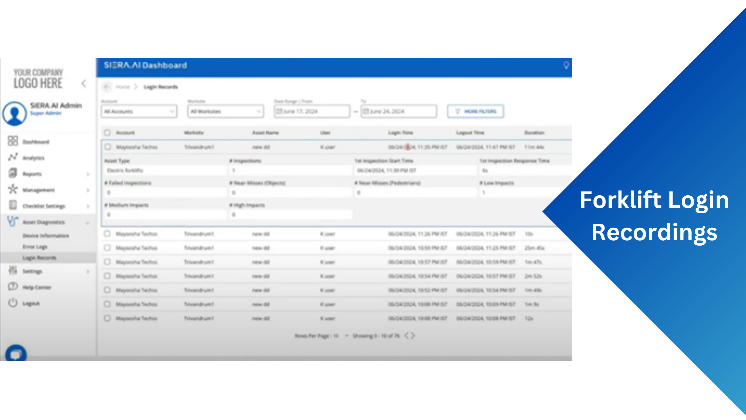
Task: Expand the Checklist Settings submenu arrow
Action: (x=88, y=206)
